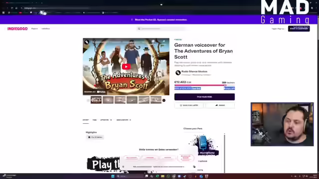Screen dimensions: 319x179
Task: Open the purple promo banner link
Action: tap(161, 20)
